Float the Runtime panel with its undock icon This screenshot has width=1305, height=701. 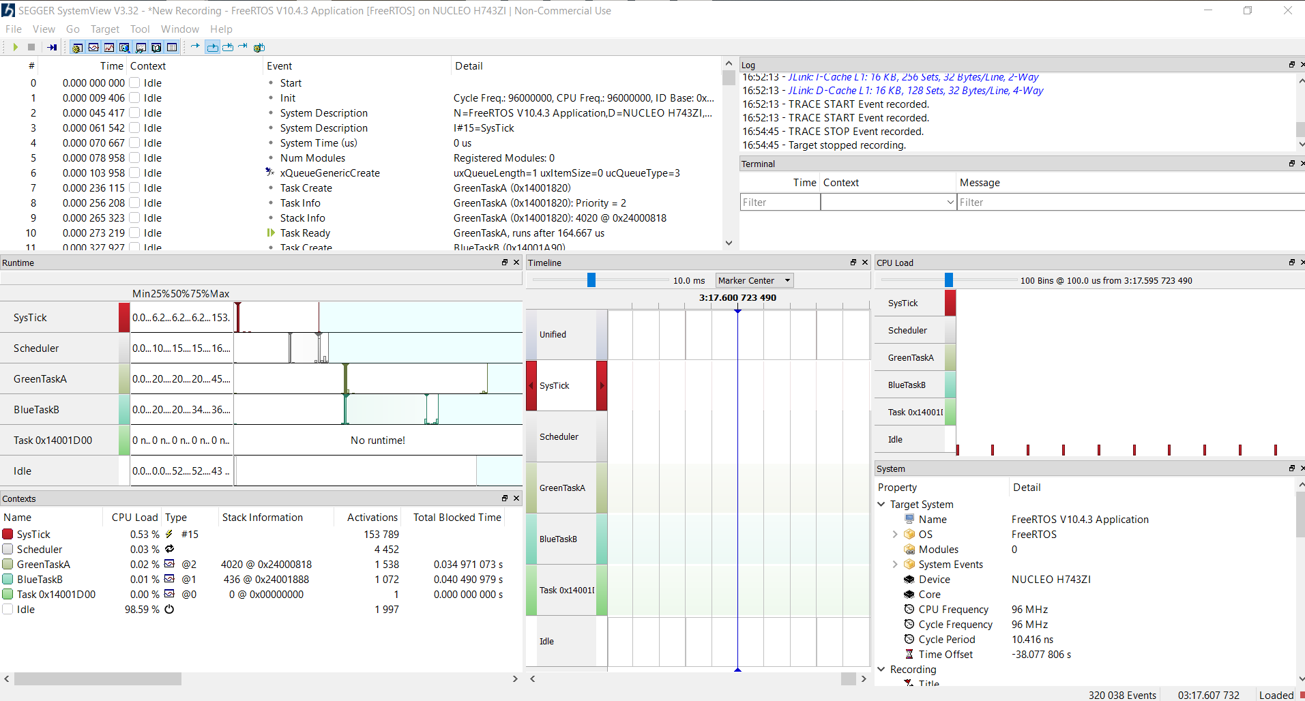coord(505,263)
